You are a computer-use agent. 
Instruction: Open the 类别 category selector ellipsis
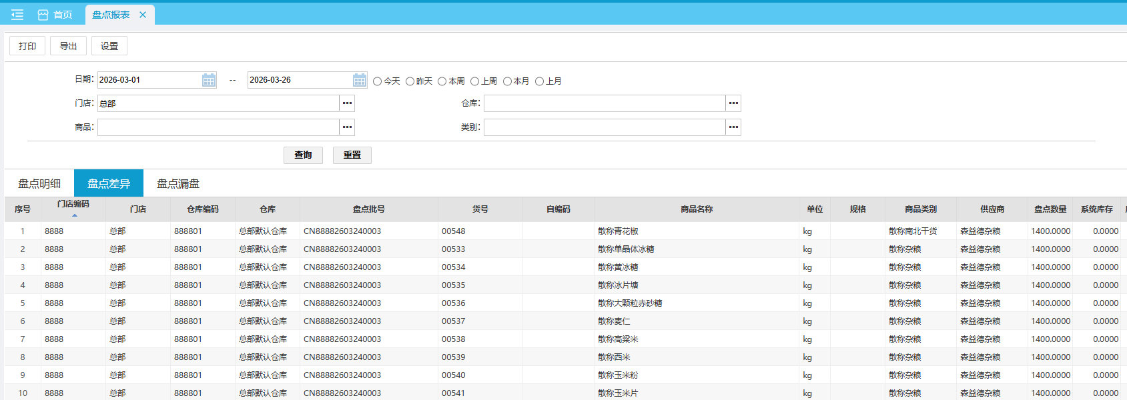[x=733, y=127]
